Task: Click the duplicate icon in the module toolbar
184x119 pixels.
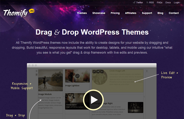Action: pos(98,71)
